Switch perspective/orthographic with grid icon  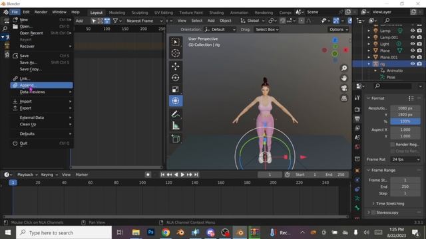pos(344,98)
